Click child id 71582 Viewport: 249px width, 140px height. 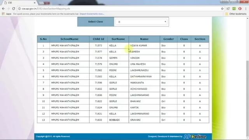point(98,70)
